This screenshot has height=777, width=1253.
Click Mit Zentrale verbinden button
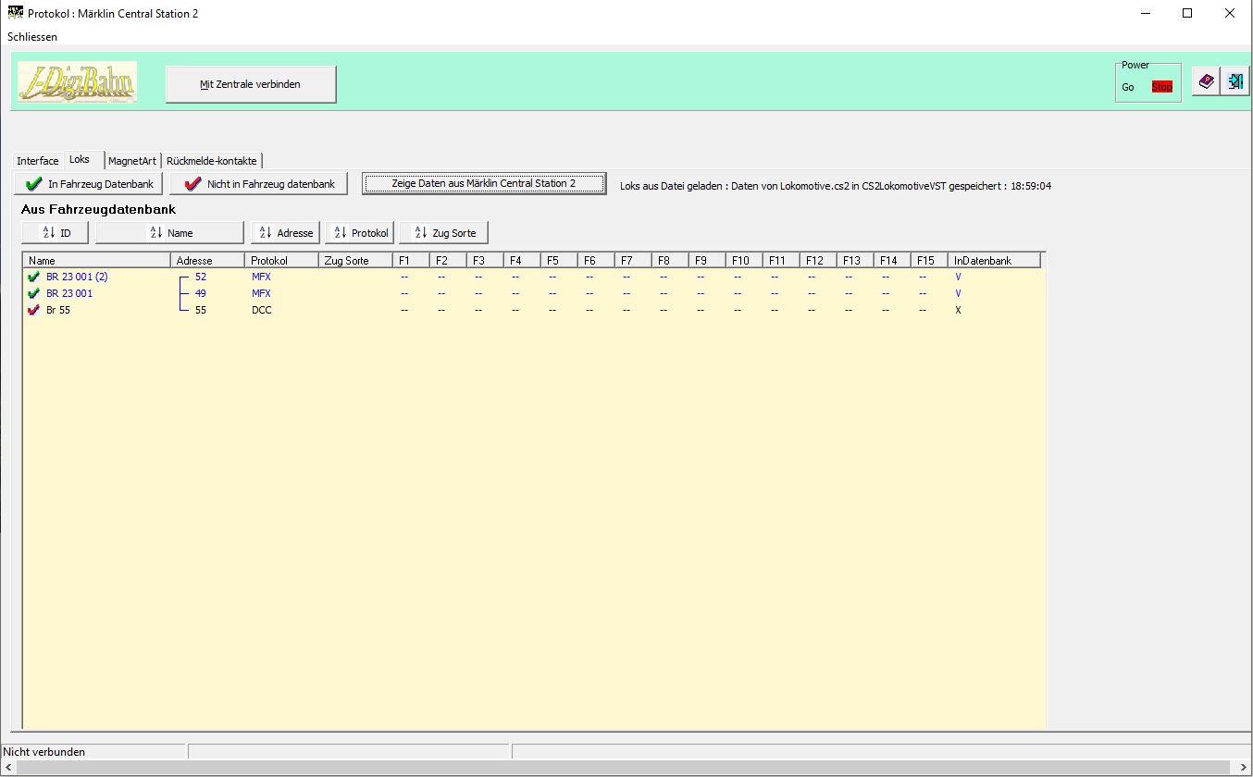click(x=251, y=84)
